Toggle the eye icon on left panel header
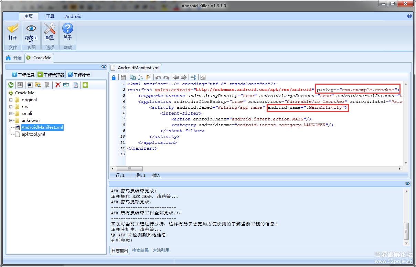This screenshot has height=267, width=416. (x=104, y=67)
